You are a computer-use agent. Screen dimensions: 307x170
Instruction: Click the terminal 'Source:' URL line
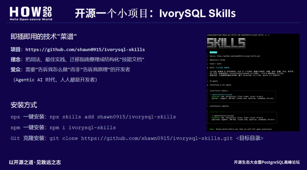[235, 56]
